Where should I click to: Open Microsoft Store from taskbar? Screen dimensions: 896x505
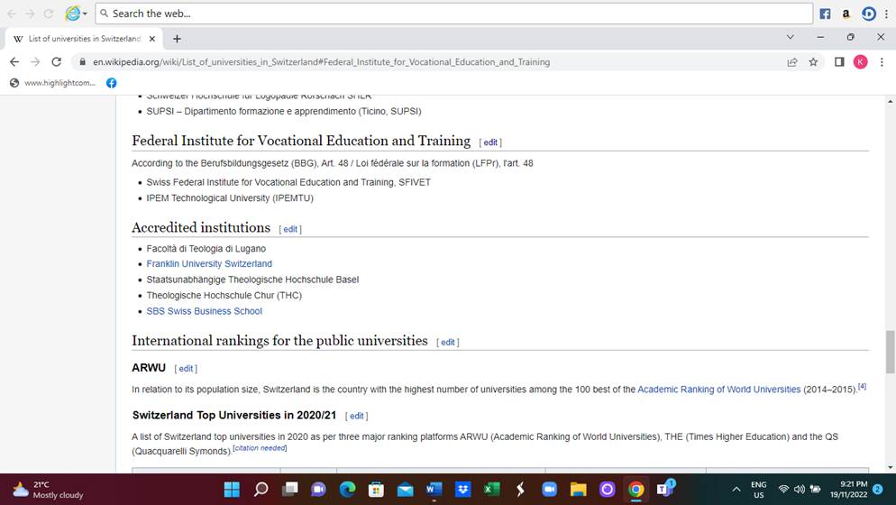coord(376,490)
